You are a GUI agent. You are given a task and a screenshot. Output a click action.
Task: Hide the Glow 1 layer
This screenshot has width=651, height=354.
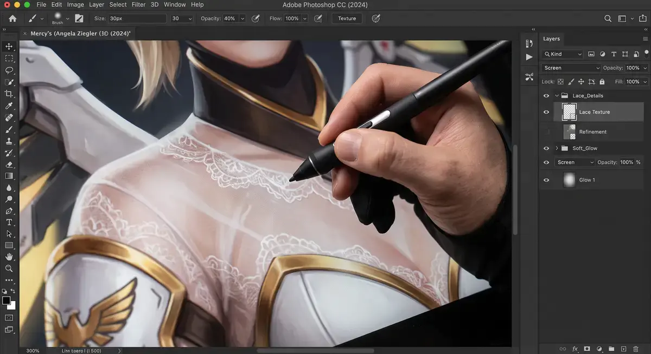coord(546,180)
